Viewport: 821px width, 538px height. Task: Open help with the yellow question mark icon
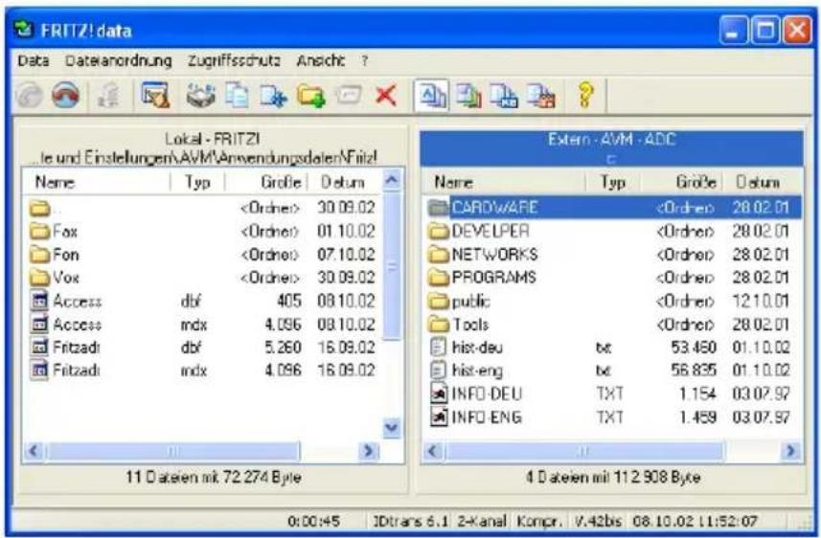[585, 96]
